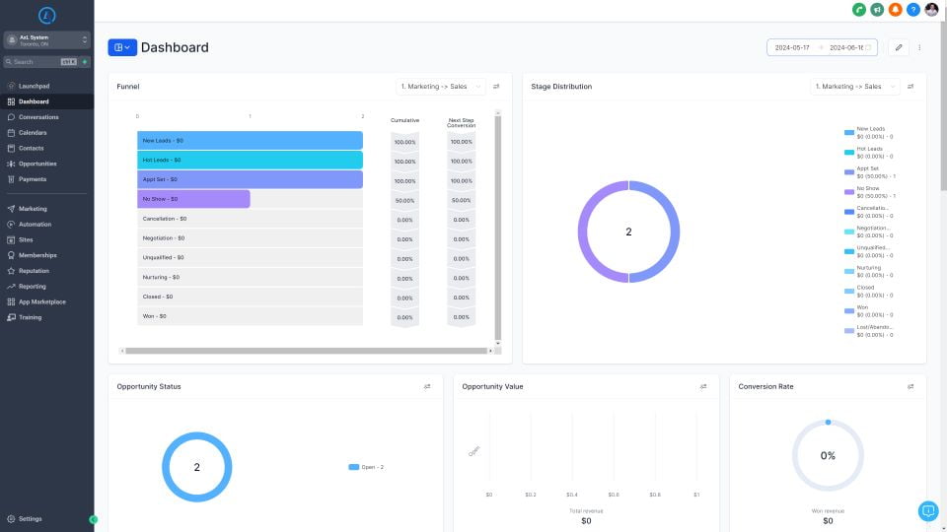Open Conversations in the sidebar
947x532 pixels.
pyautogui.click(x=38, y=117)
